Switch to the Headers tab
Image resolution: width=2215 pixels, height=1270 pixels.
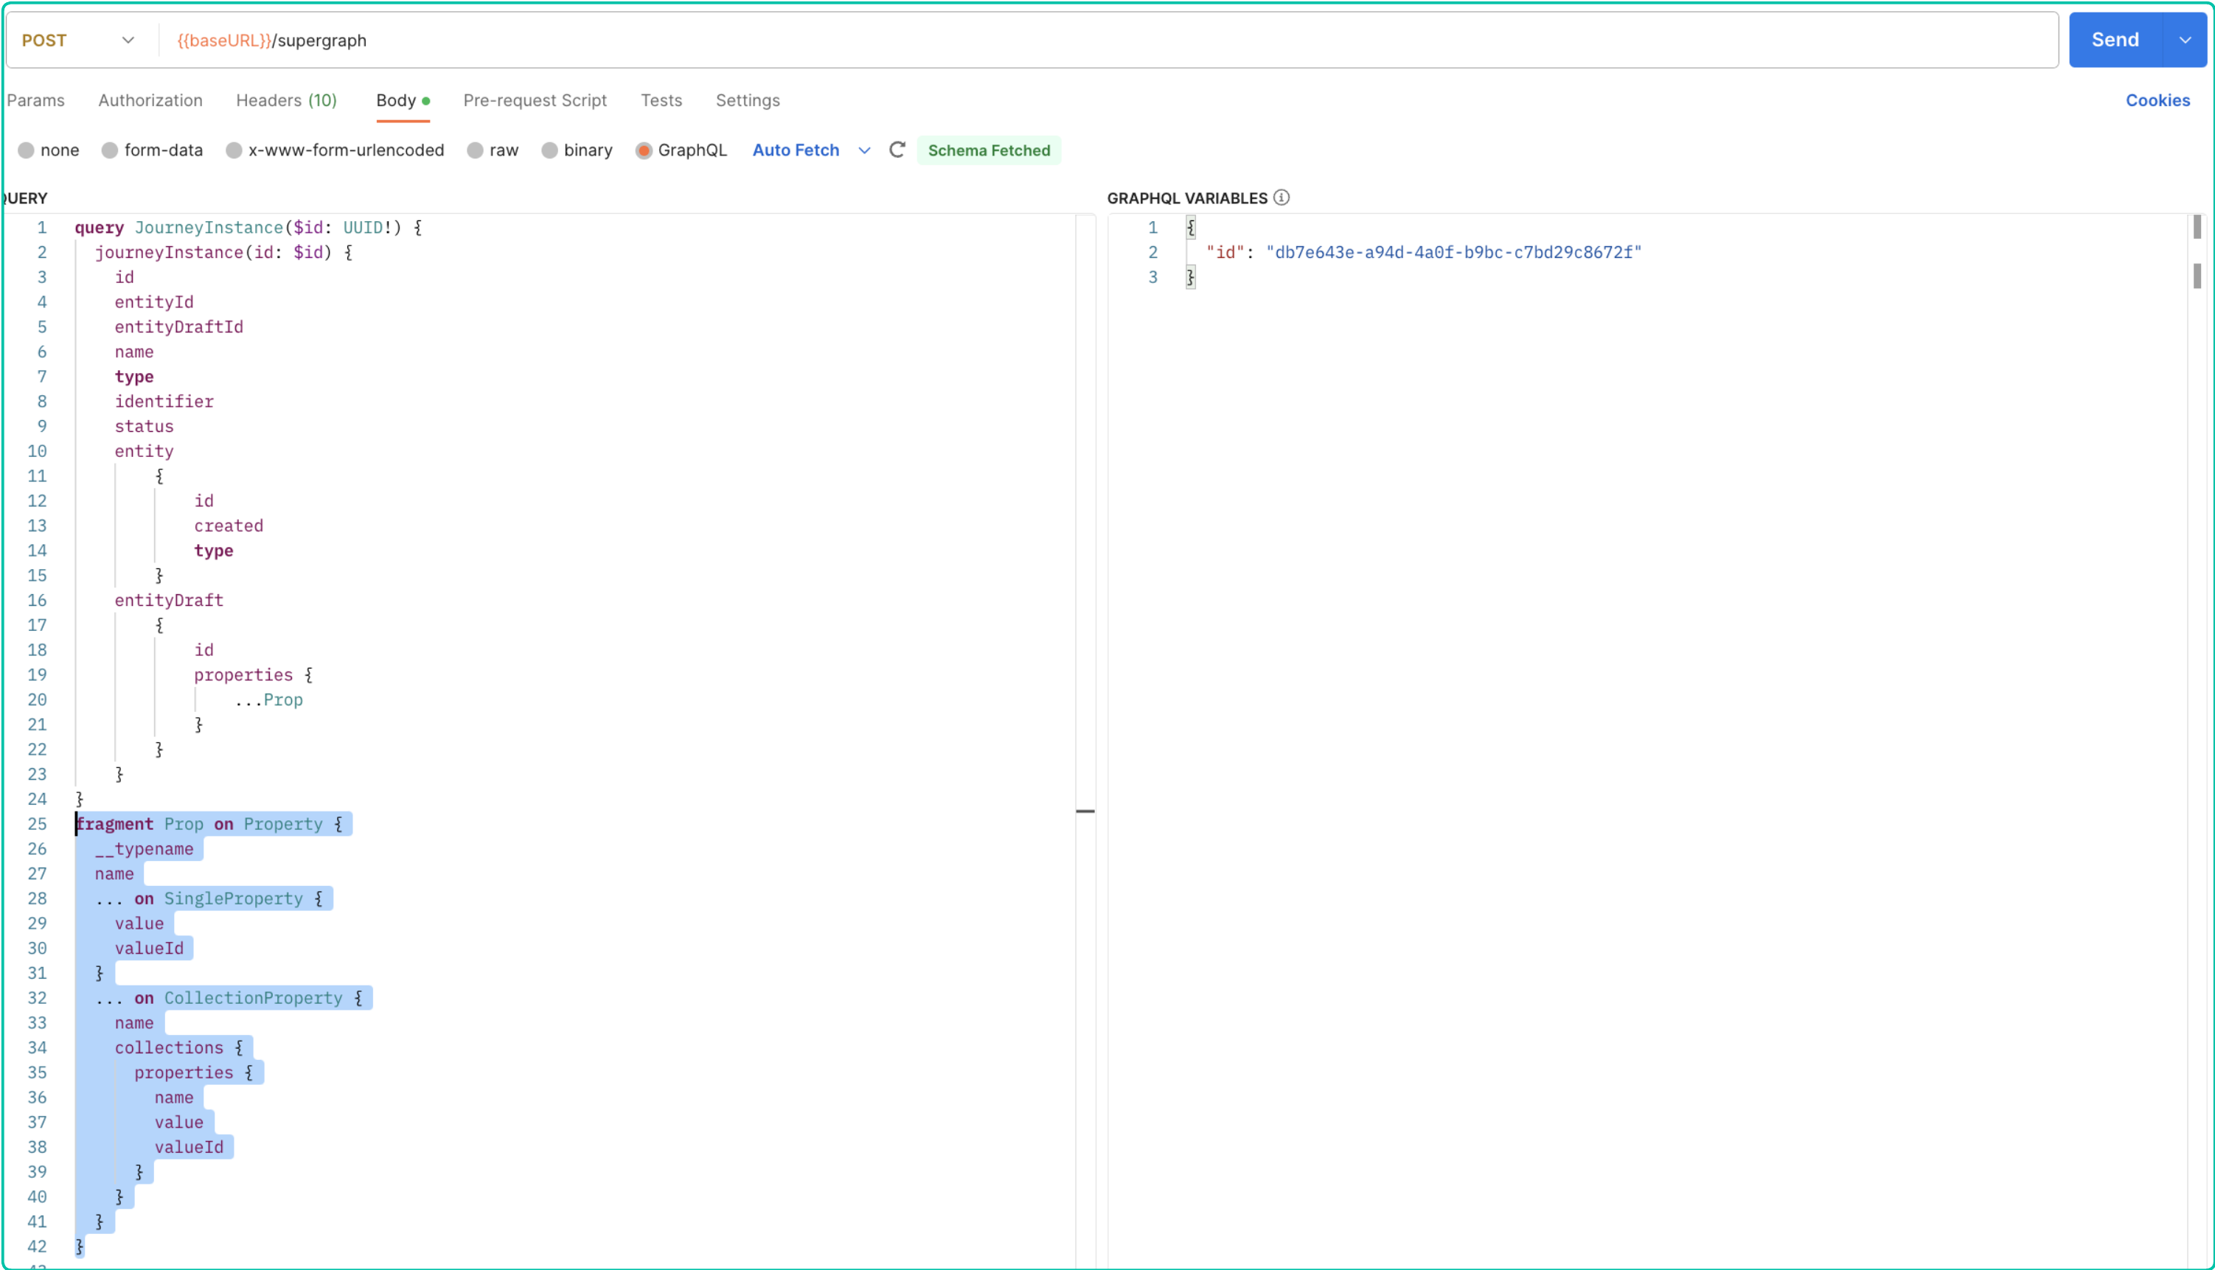286,100
